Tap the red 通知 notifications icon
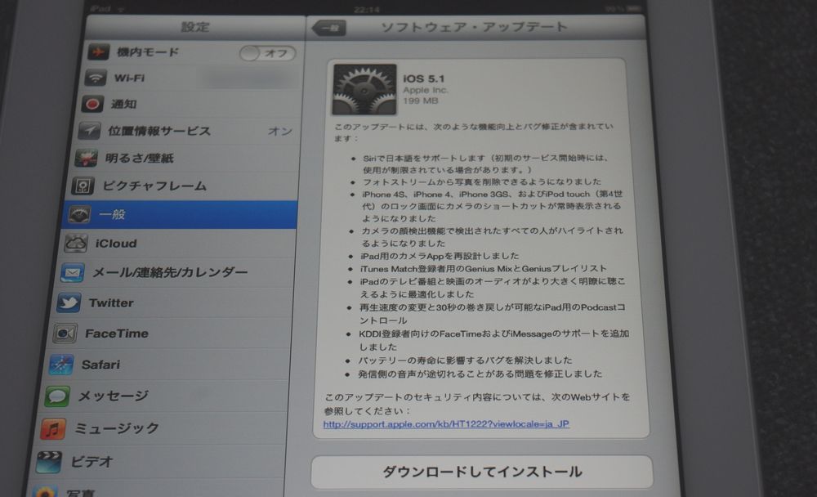The image size is (817, 497). (92, 105)
